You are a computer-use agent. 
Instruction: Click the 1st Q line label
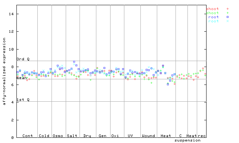pyautogui.click(x=23, y=100)
